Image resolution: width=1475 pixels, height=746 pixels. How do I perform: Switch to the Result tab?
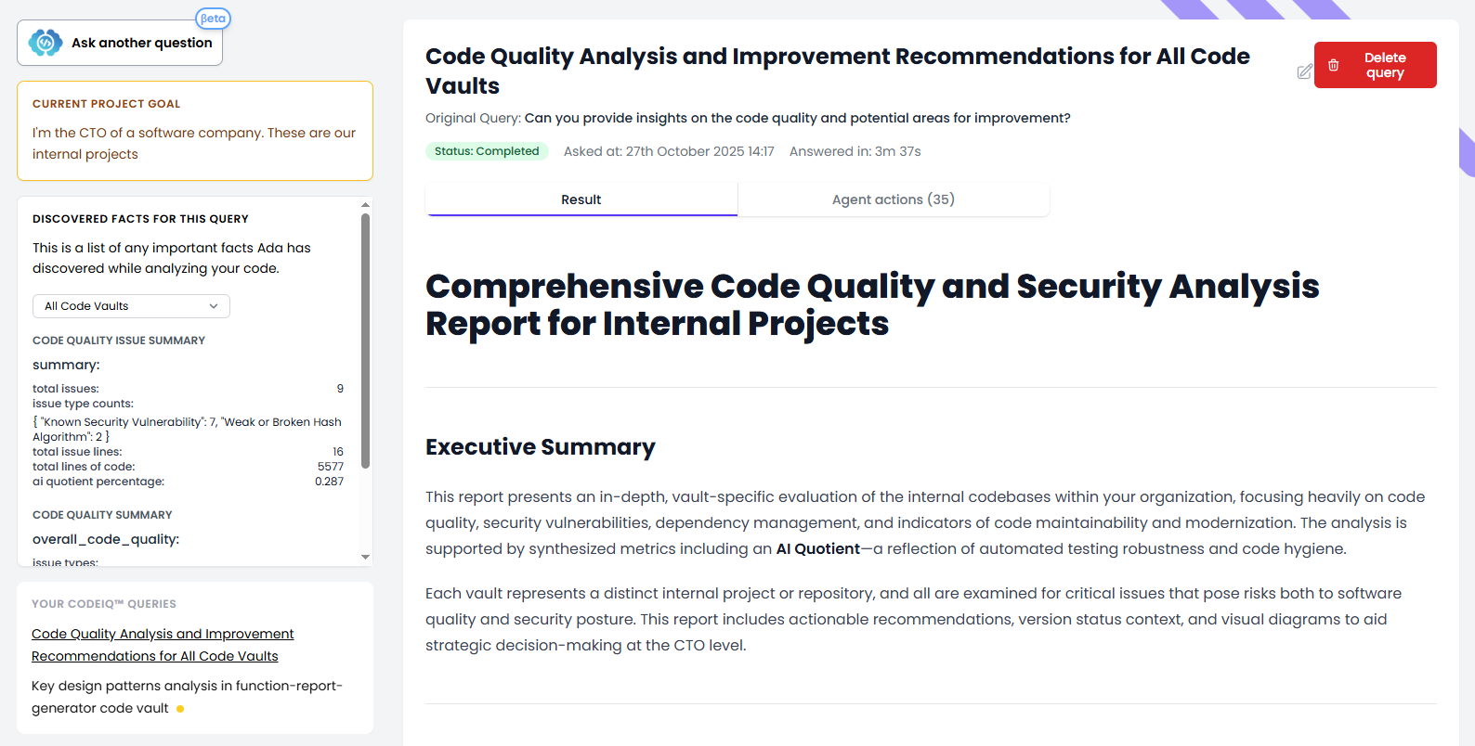pos(581,199)
